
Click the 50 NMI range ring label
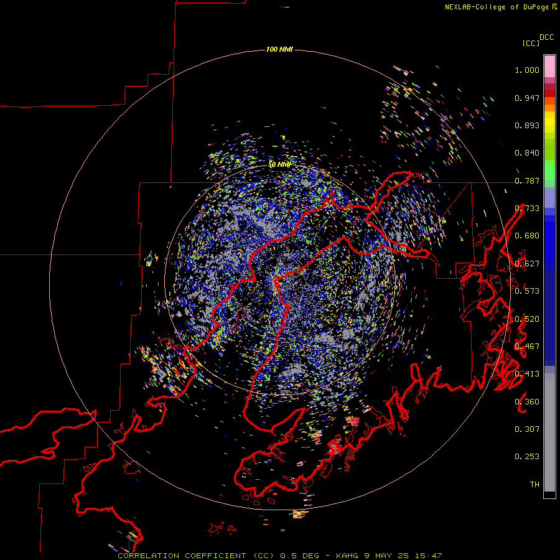(279, 164)
